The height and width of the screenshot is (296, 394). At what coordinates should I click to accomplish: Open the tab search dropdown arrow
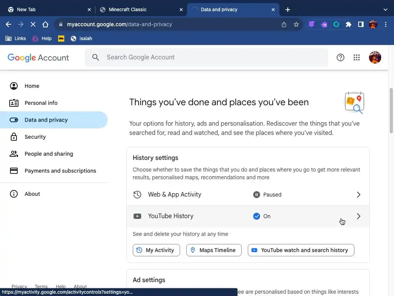tap(386, 10)
